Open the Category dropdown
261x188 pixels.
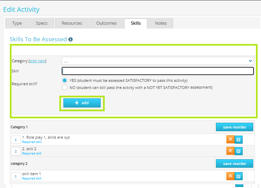158,61
